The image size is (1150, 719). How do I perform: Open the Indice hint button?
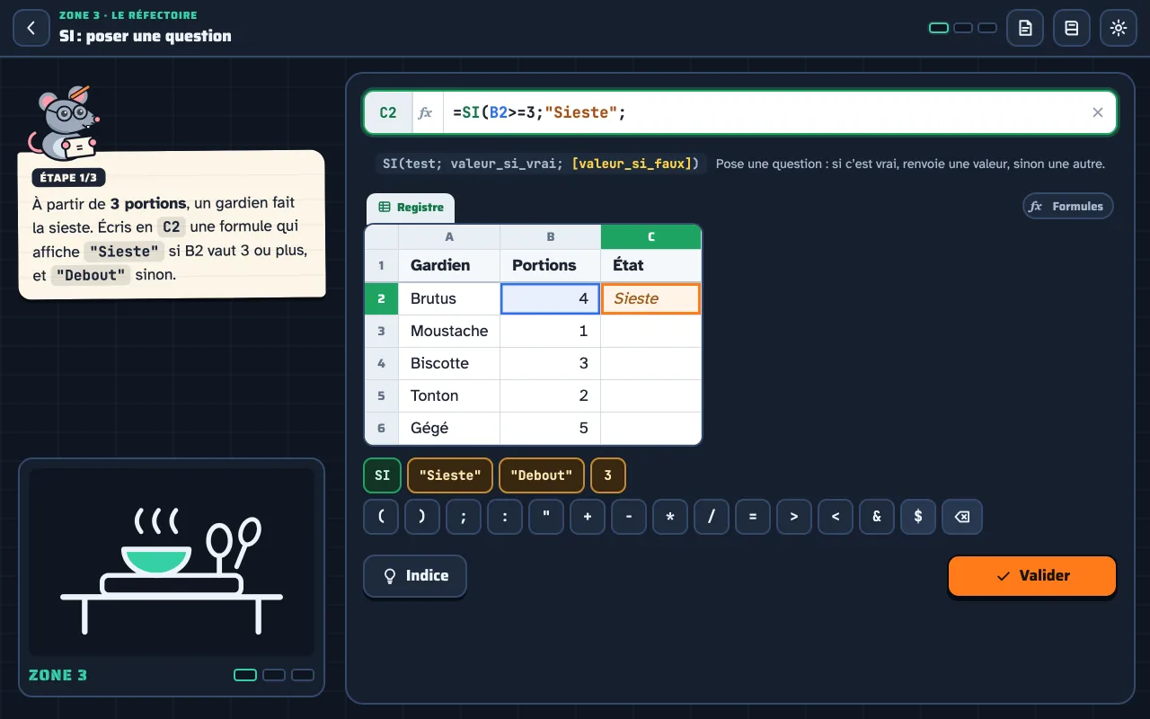pyautogui.click(x=415, y=575)
